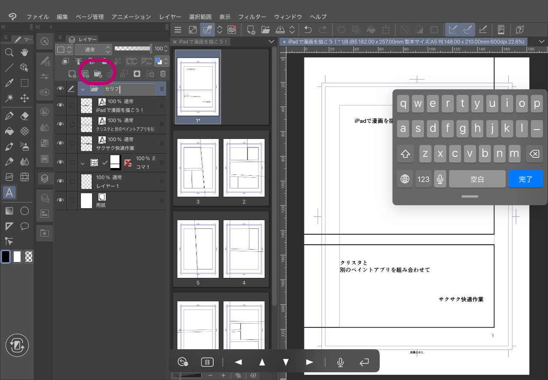Image resolution: width=548 pixels, height=380 pixels.
Task: Collapse the セリフ layer folder
Action: click(83, 89)
